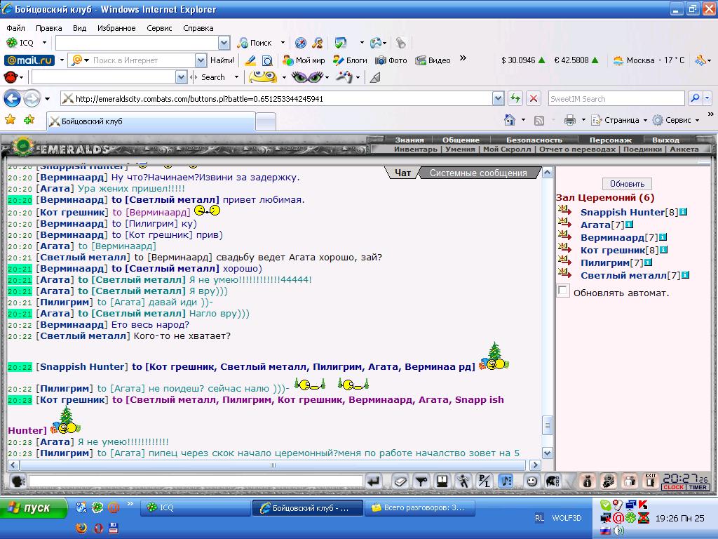
Task: Open info for Snappish Hunter
Action: tap(683, 212)
